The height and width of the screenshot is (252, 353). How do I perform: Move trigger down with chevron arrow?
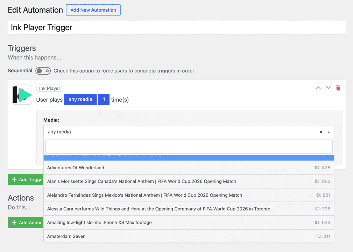328,88
